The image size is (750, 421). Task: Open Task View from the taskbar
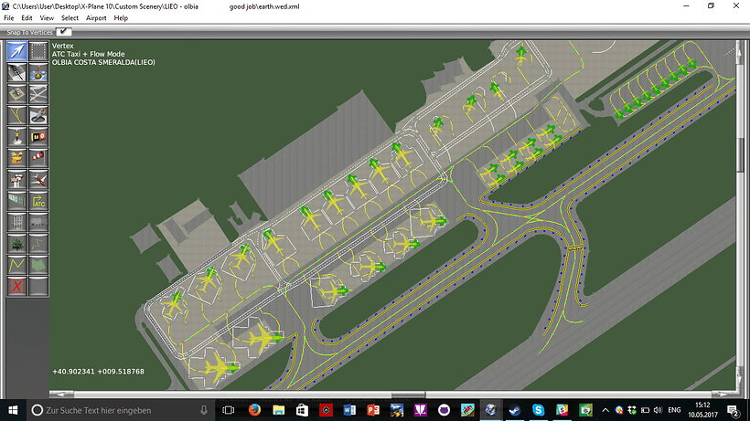(x=228, y=410)
